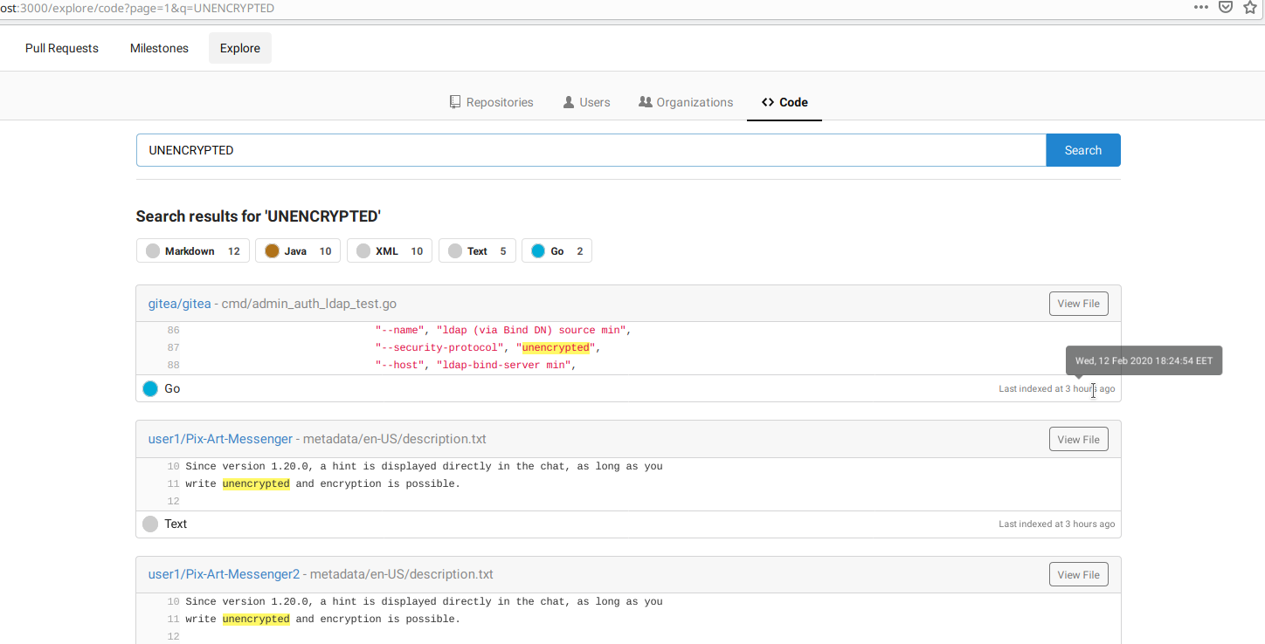Select the Code tab
The width and height of the screenshot is (1265, 644).
785,102
